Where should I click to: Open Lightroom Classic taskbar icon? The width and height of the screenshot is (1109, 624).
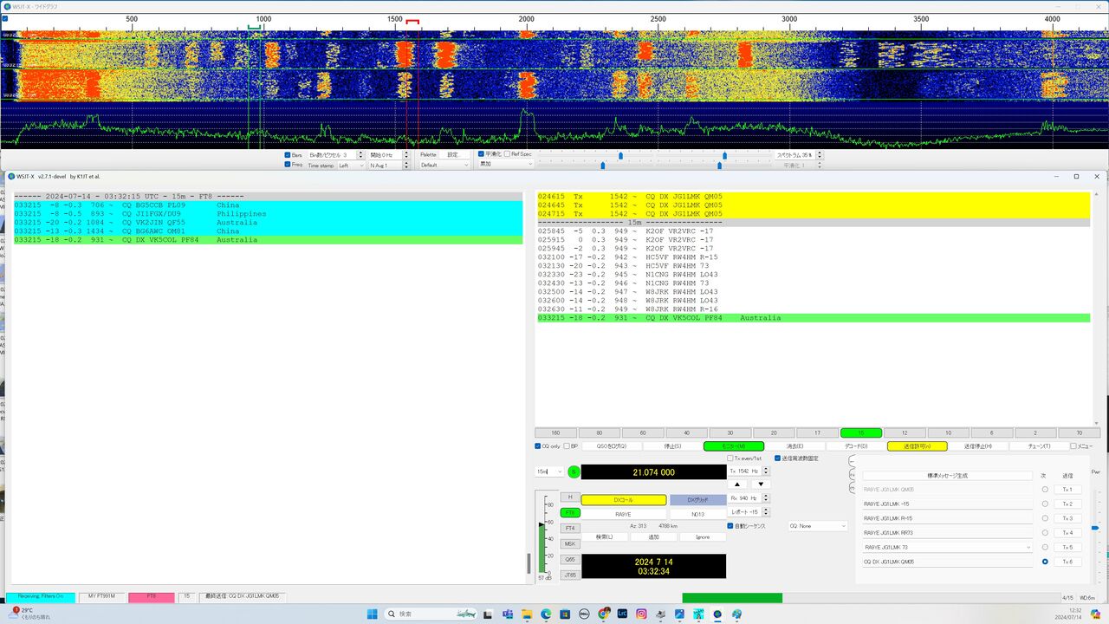coord(623,614)
